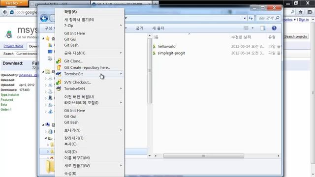The height and width of the screenshot is (177, 315).
Task: Click the Type-Installer label
Action: tap(10, 95)
